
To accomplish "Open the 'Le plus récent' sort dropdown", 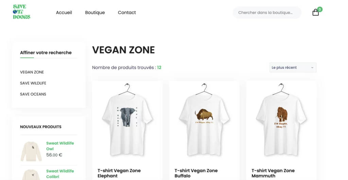I will [x=293, y=68].
